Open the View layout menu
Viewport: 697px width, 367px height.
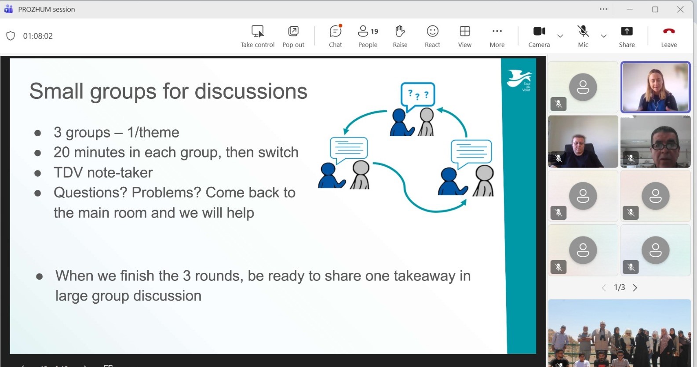465,36
